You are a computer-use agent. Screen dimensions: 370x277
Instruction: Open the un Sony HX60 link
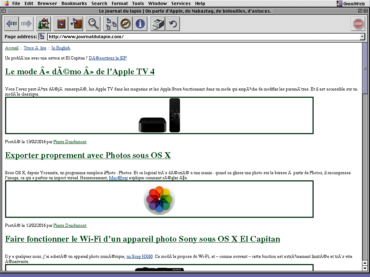point(139,256)
